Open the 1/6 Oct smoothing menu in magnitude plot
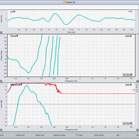The height and width of the screenshot is (139, 139). click(x=128, y=123)
